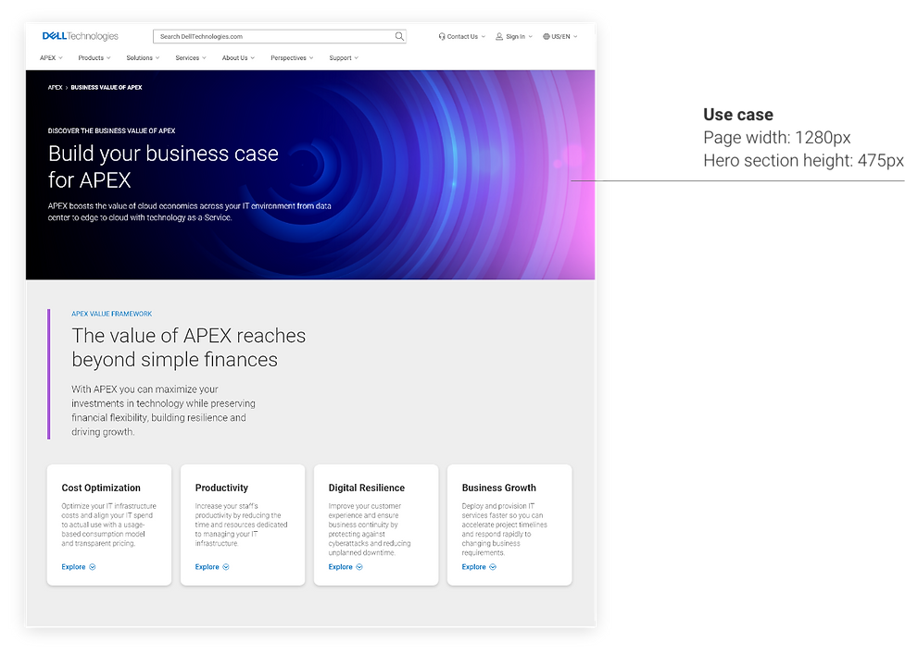
Task: Select the Digital Resilience card title
Action: pos(367,488)
